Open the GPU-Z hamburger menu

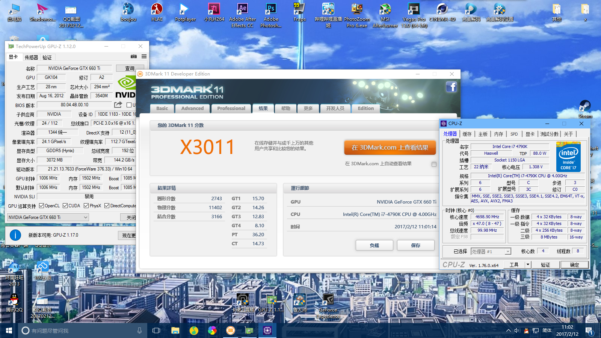[x=144, y=56]
